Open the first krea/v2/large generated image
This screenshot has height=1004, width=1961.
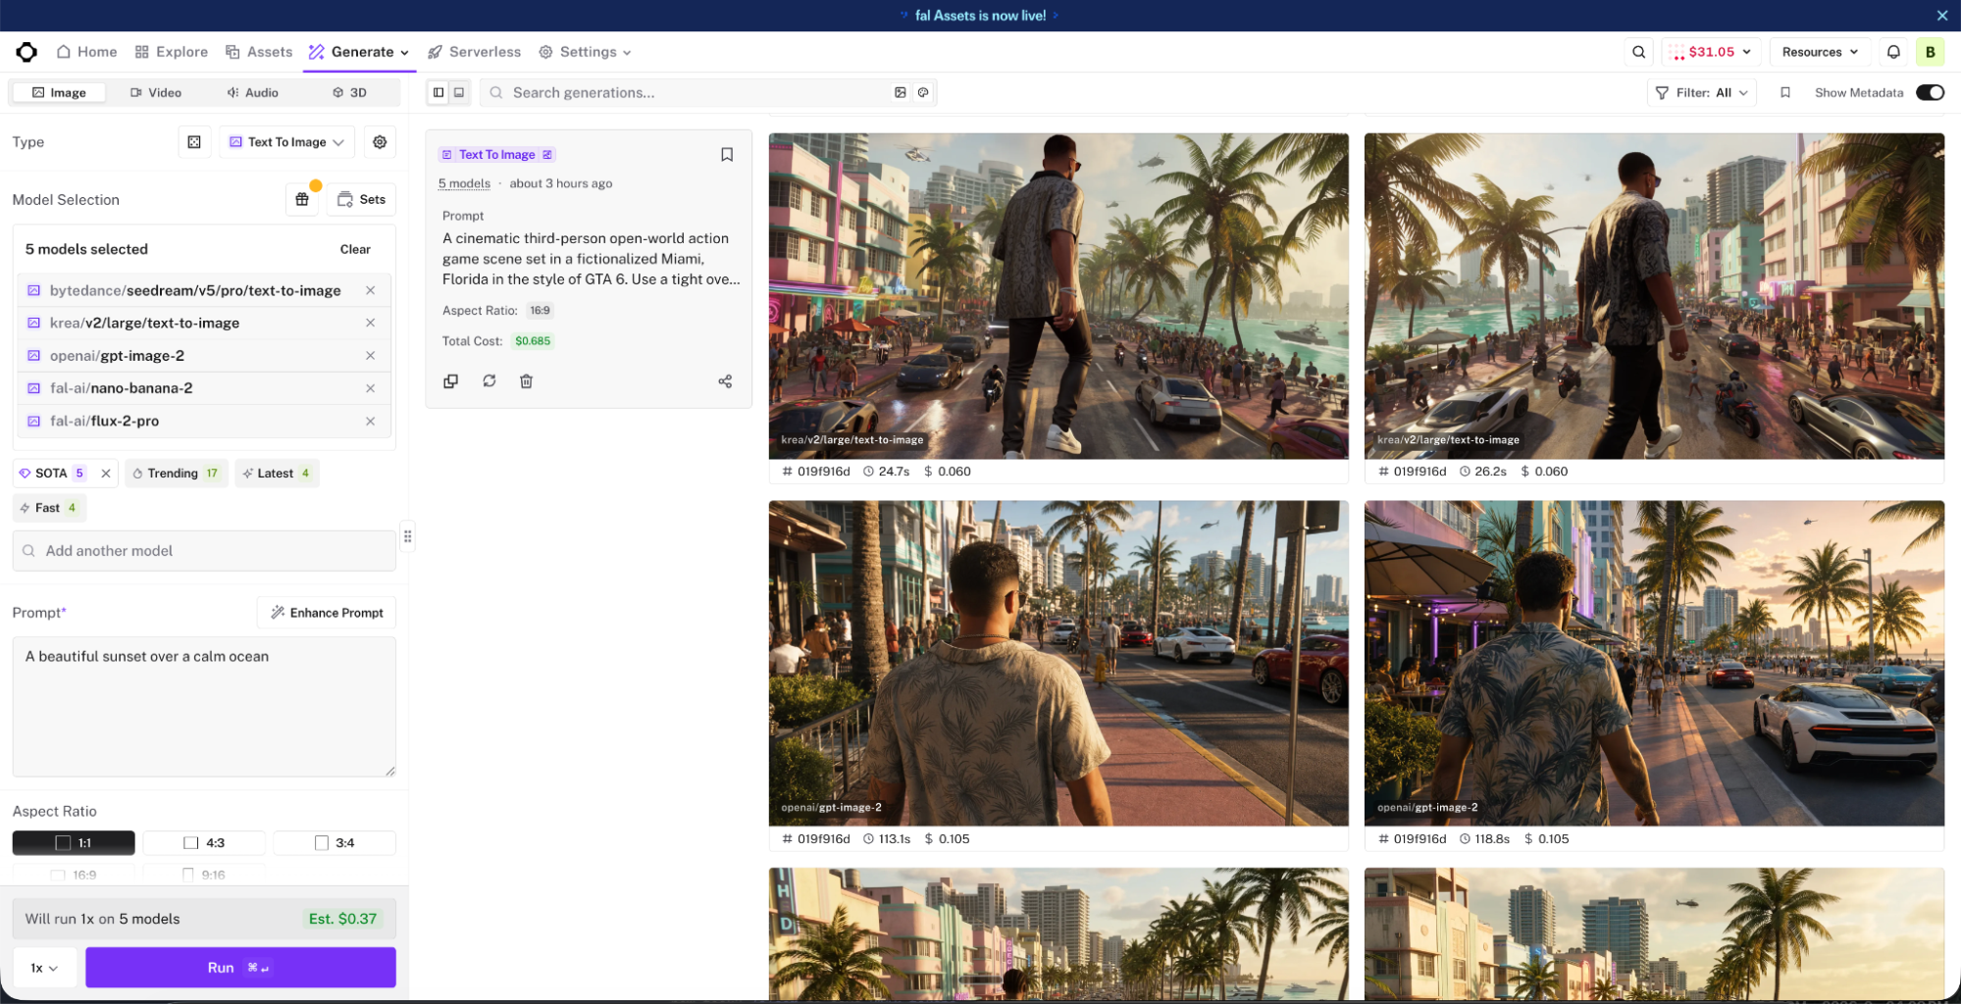click(1058, 296)
